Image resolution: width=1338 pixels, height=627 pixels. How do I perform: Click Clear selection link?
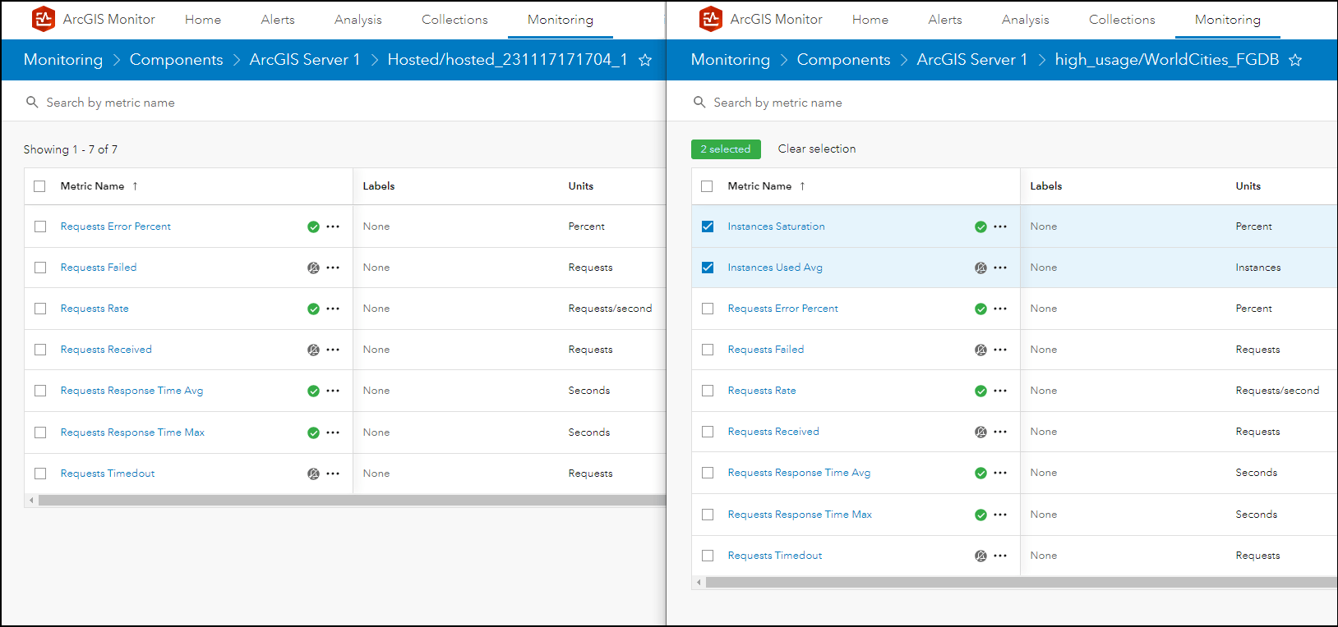(817, 149)
